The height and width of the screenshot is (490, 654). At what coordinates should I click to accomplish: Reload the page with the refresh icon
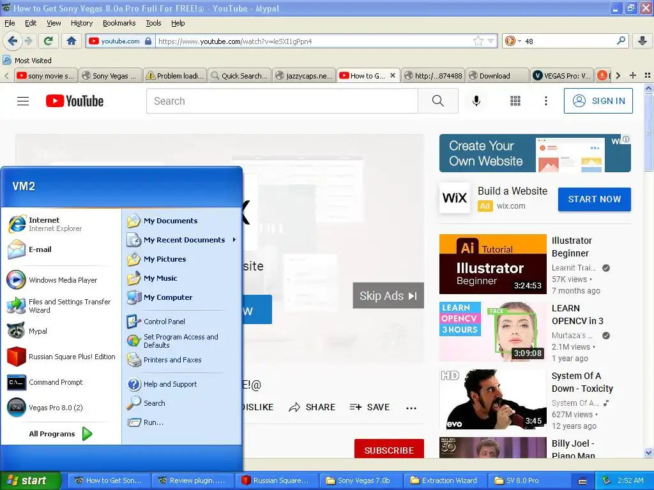point(49,41)
